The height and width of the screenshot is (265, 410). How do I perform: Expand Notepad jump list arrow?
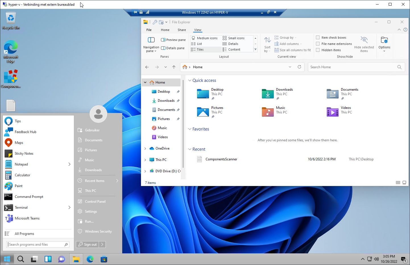tap(69, 164)
